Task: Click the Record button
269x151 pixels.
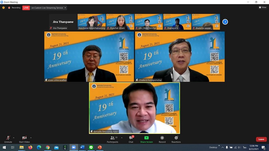Action: (162, 138)
